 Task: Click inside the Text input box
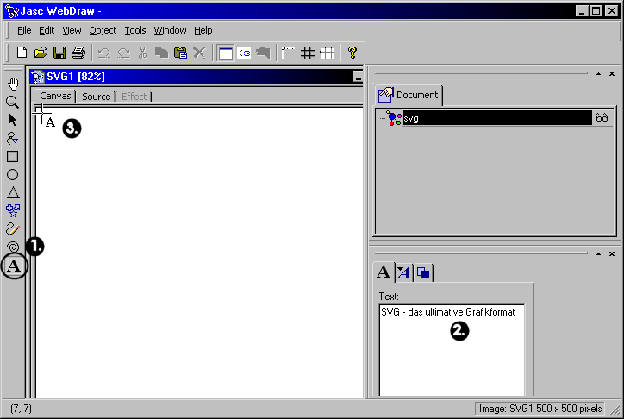click(452, 350)
